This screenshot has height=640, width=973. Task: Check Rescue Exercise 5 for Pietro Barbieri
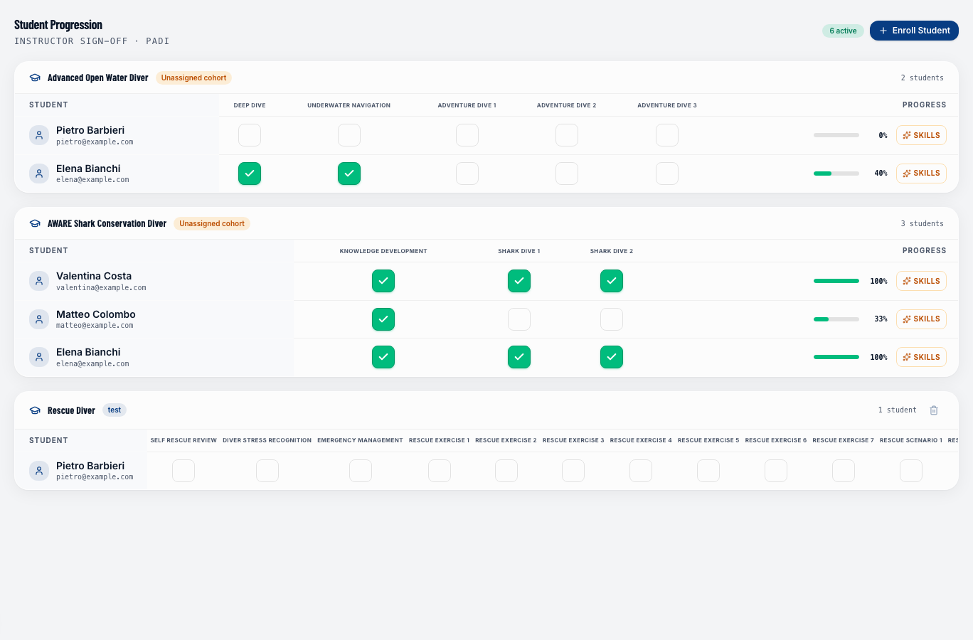click(x=708, y=471)
